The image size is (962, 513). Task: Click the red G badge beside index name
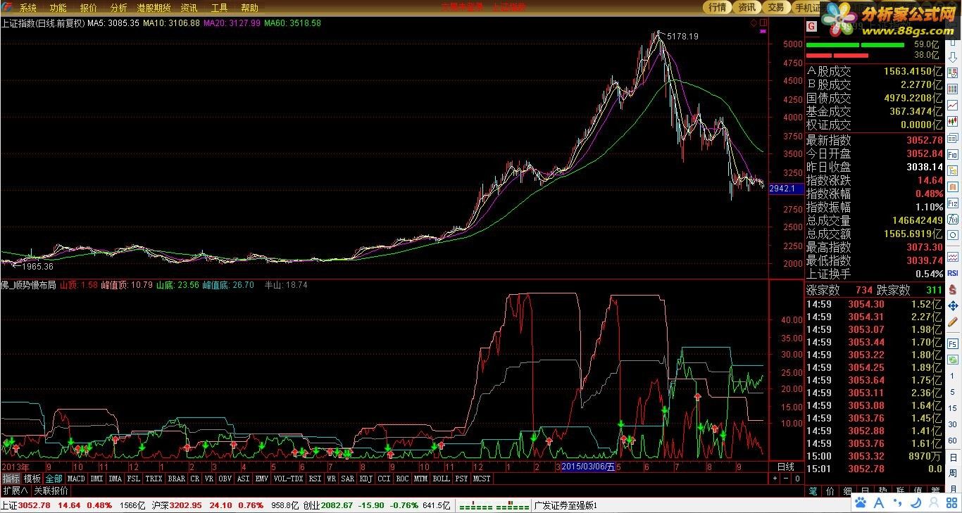point(811,26)
